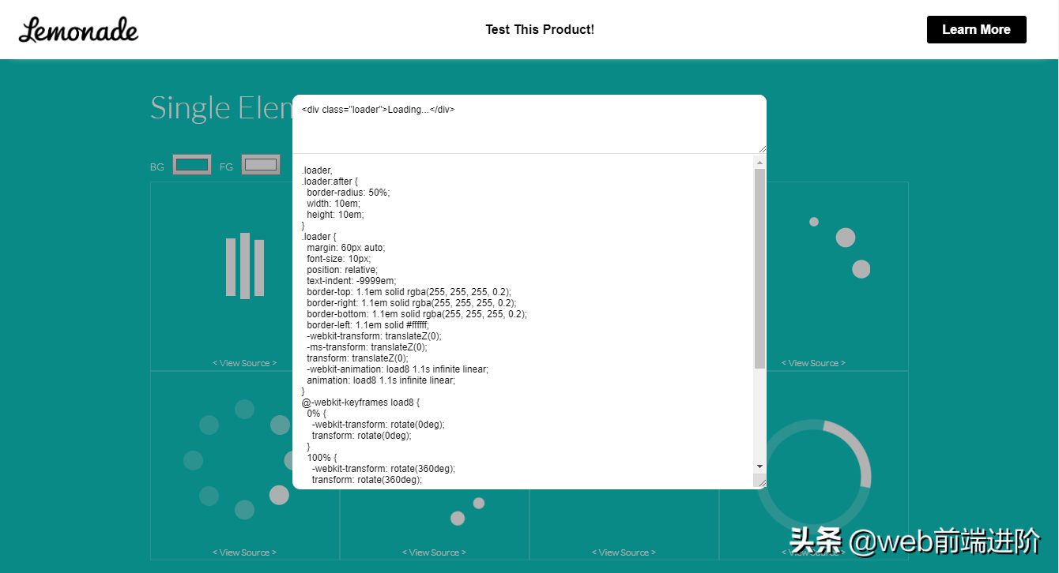1059x573 pixels.
Task: Click the resize grip of the code panel
Action: (761, 481)
